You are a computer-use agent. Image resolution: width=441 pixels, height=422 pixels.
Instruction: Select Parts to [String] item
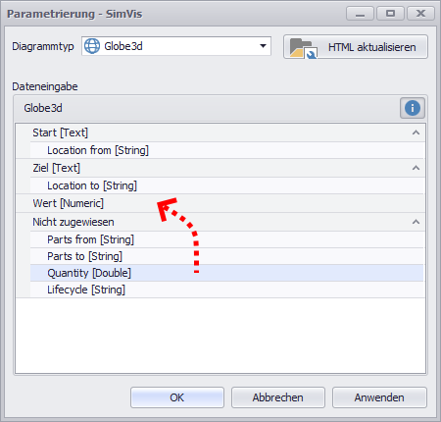[x=227, y=256]
